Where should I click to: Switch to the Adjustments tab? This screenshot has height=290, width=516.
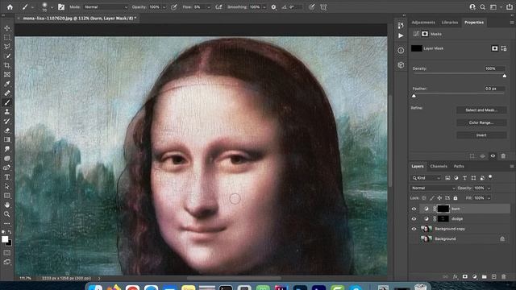click(x=423, y=23)
